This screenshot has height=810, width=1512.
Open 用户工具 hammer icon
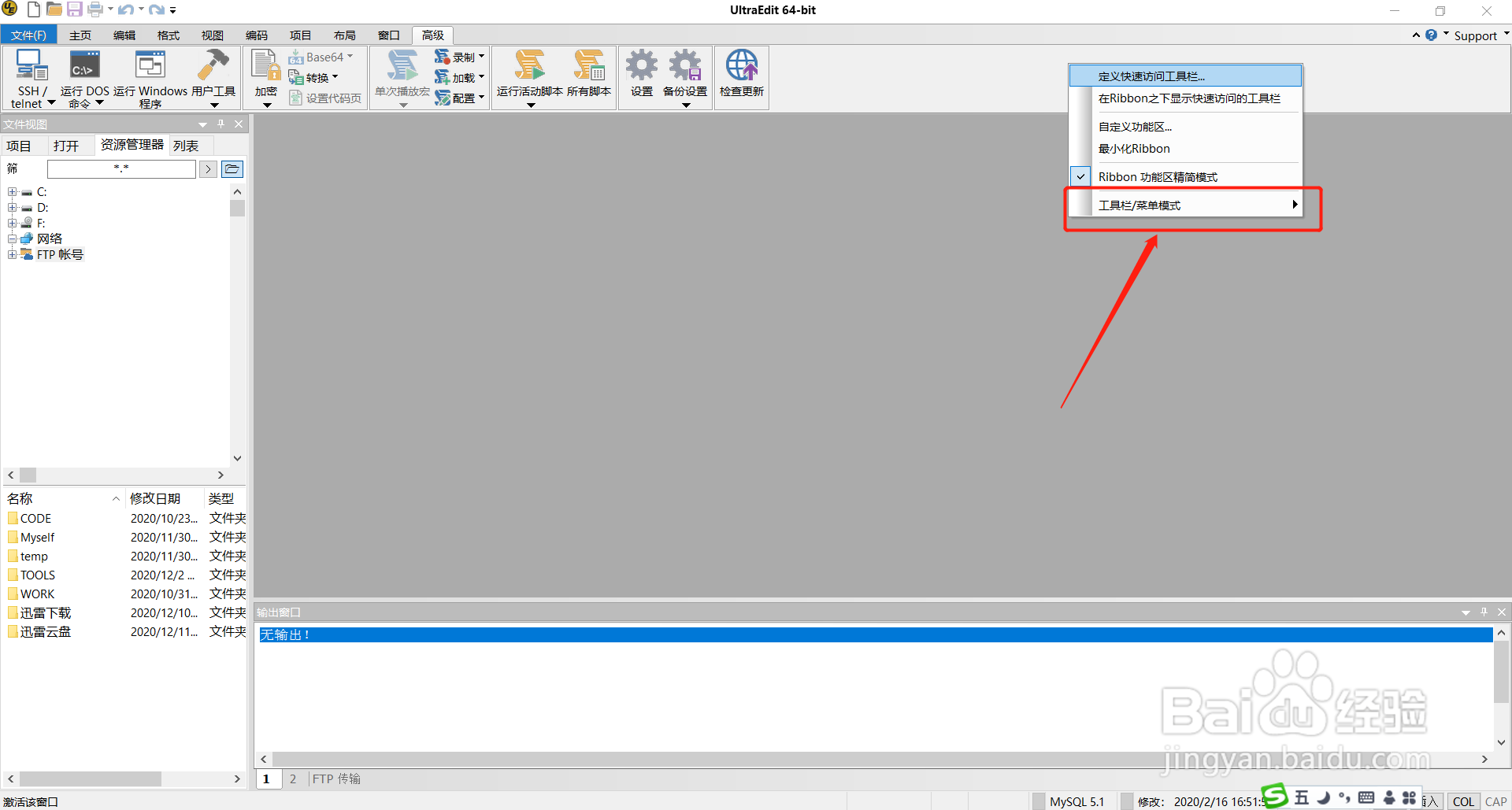(213, 65)
